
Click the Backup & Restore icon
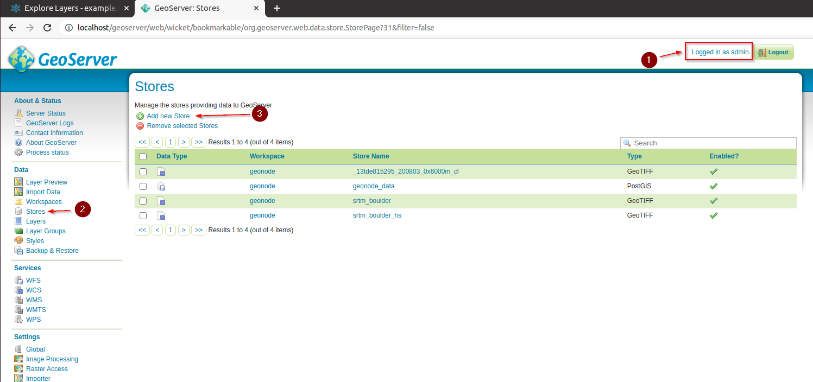pyautogui.click(x=18, y=251)
